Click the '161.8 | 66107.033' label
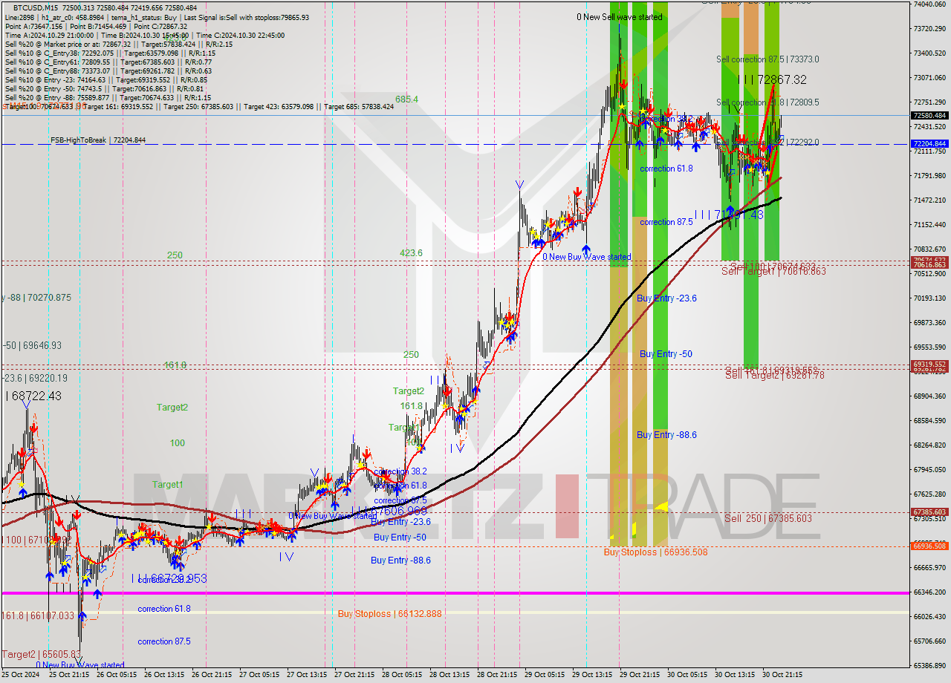951x683 pixels. coord(38,616)
